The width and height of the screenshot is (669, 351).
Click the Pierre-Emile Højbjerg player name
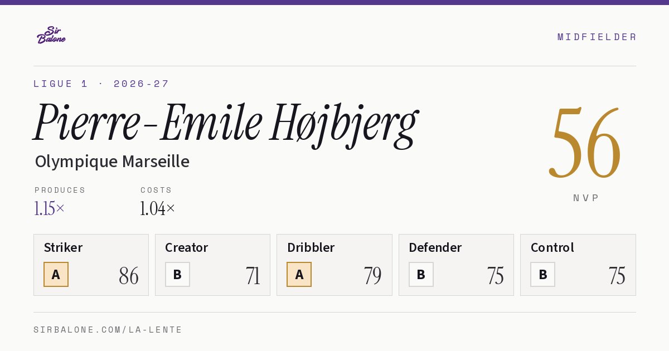pos(225,124)
